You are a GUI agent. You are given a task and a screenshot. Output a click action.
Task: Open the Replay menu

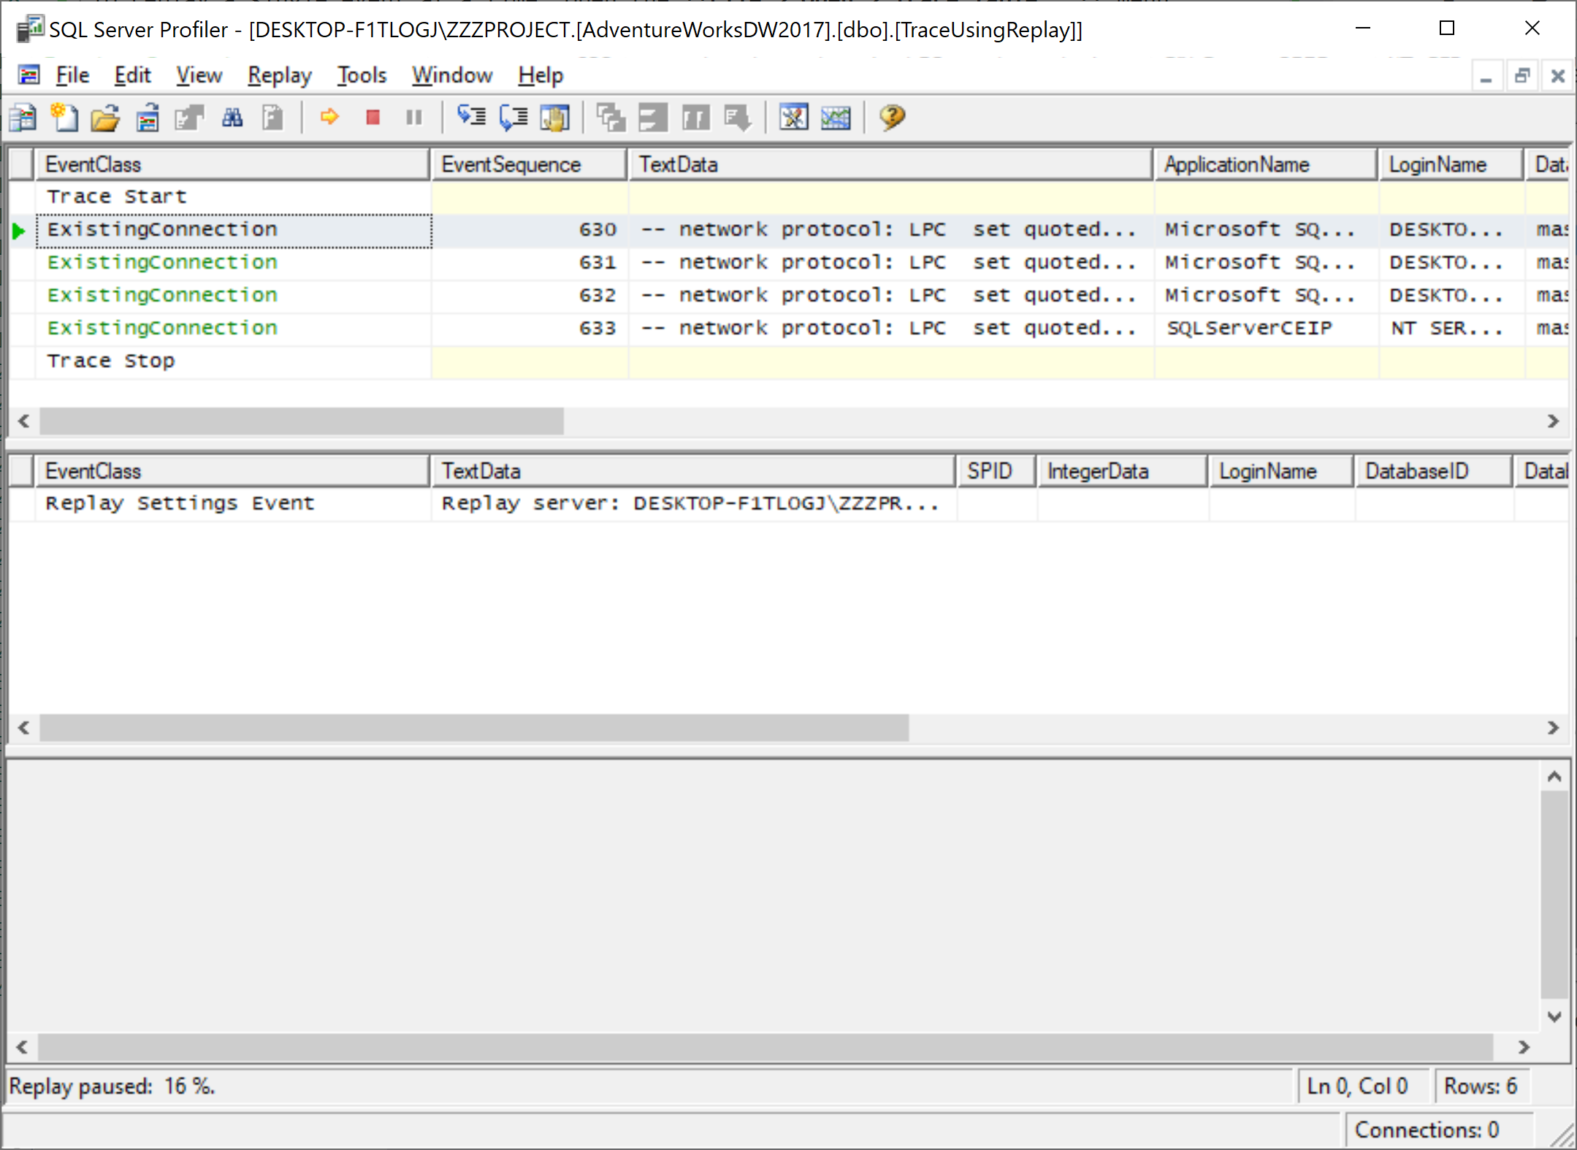point(279,75)
